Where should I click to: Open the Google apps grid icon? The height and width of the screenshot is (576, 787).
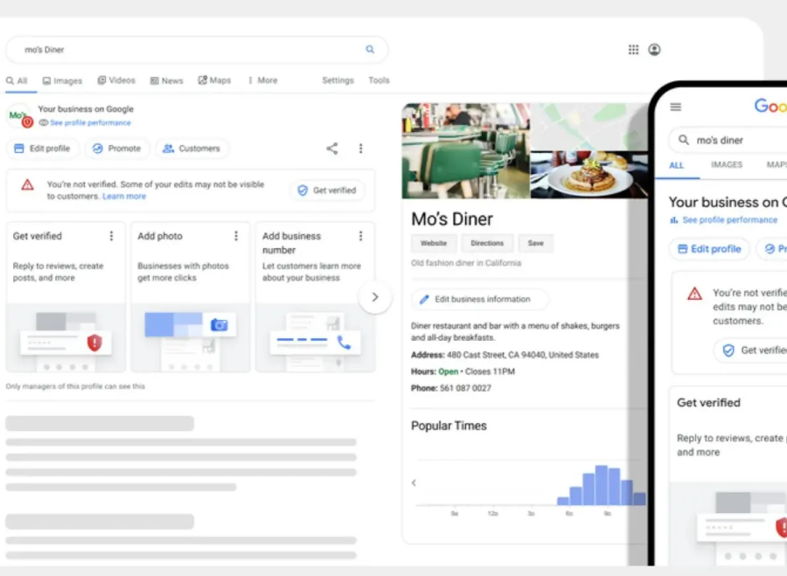pyautogui.click(x=633, y=49)
